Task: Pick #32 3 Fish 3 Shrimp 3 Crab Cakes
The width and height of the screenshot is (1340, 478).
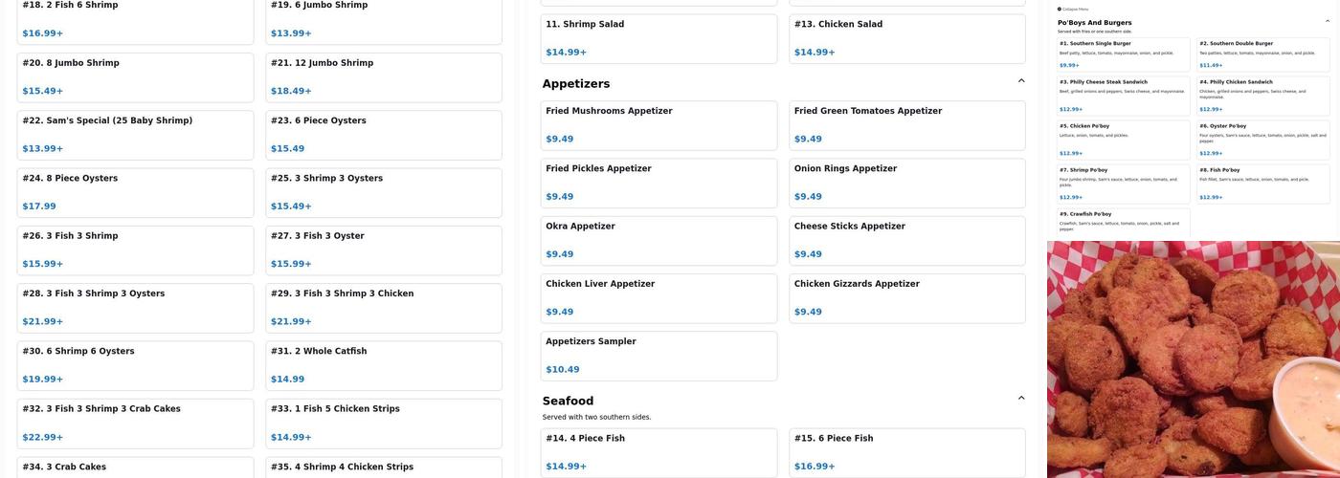Action: coord(135,423)
